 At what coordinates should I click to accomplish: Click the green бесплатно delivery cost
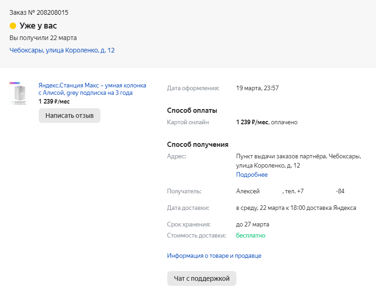251,235
